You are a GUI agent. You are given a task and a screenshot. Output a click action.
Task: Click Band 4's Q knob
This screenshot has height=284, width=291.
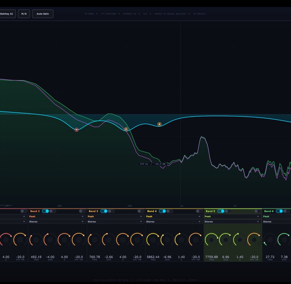(181, 240)
